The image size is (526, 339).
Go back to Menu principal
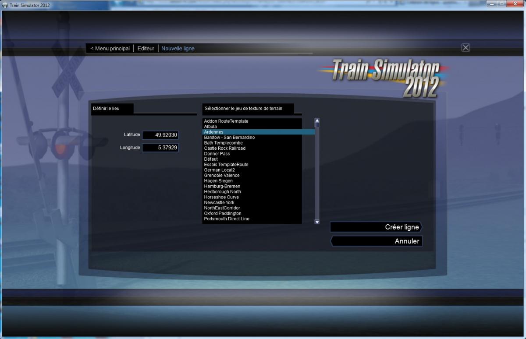pos(110,49)
